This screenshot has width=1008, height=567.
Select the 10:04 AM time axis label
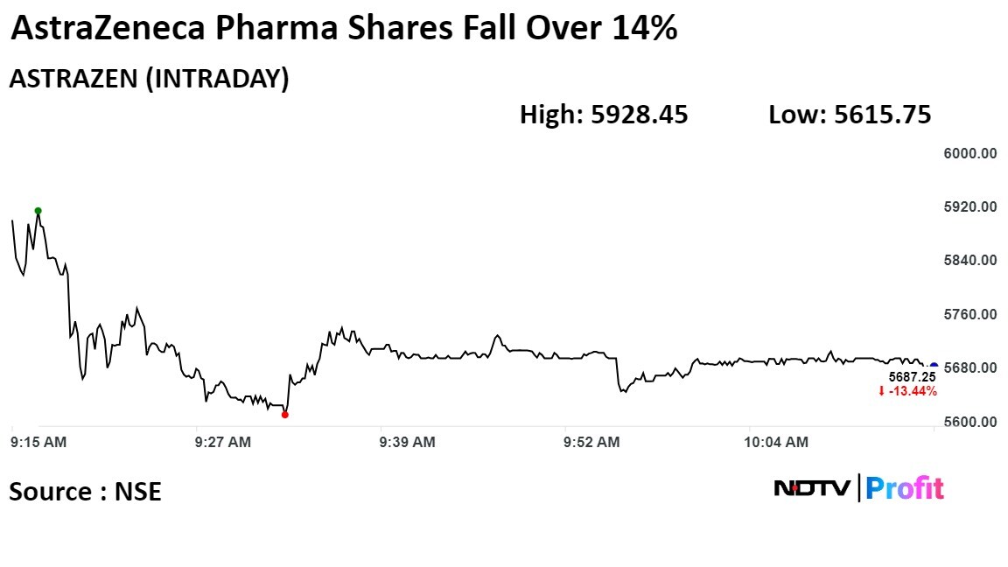point(776,443)
